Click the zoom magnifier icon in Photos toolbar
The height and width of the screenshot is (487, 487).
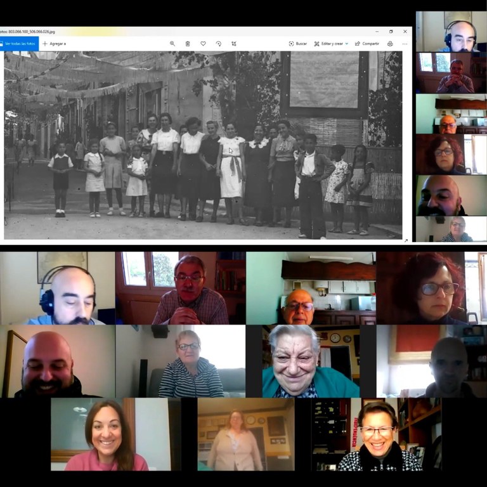(172, 44)
